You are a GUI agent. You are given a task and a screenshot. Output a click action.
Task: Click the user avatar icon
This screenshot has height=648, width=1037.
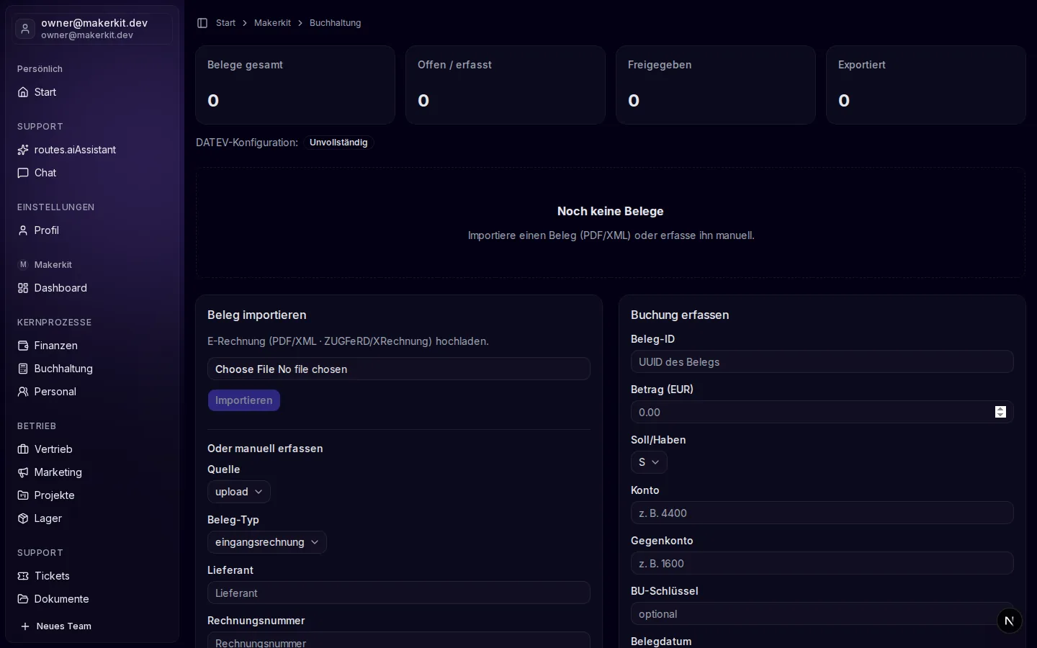point(25,29)
